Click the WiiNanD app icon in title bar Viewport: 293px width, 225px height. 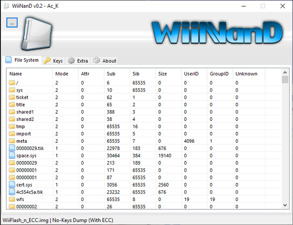[6, 6]
